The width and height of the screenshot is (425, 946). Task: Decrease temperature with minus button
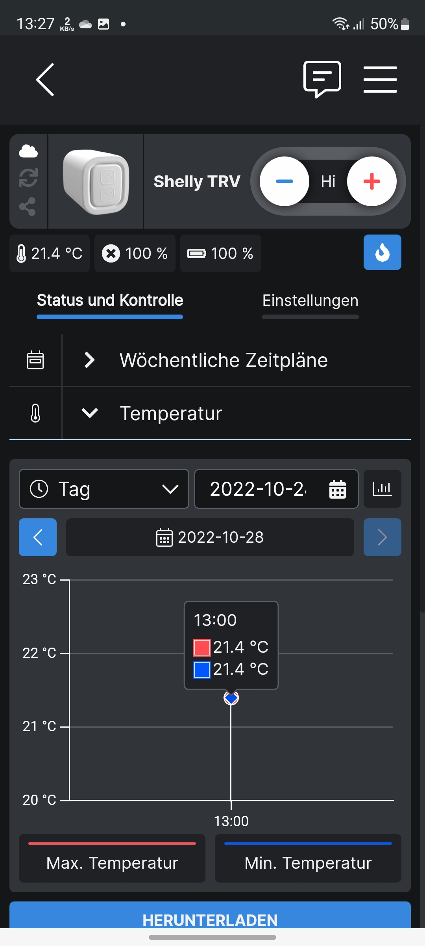point(284,181)
